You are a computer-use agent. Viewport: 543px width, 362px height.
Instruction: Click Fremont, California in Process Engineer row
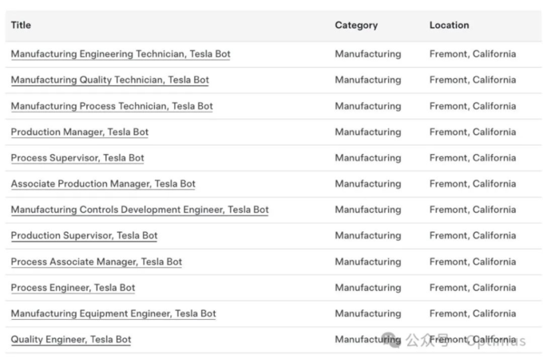click(x=472, y=287)
